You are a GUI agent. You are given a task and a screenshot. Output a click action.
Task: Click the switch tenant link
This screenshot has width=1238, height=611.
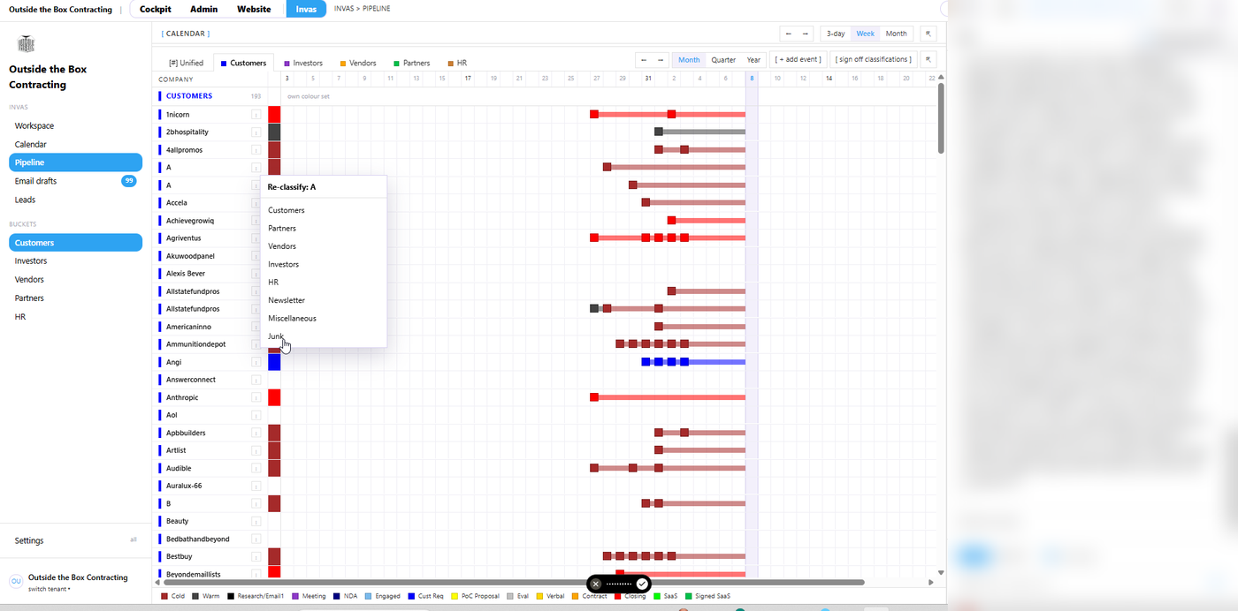tap(50, 589)
